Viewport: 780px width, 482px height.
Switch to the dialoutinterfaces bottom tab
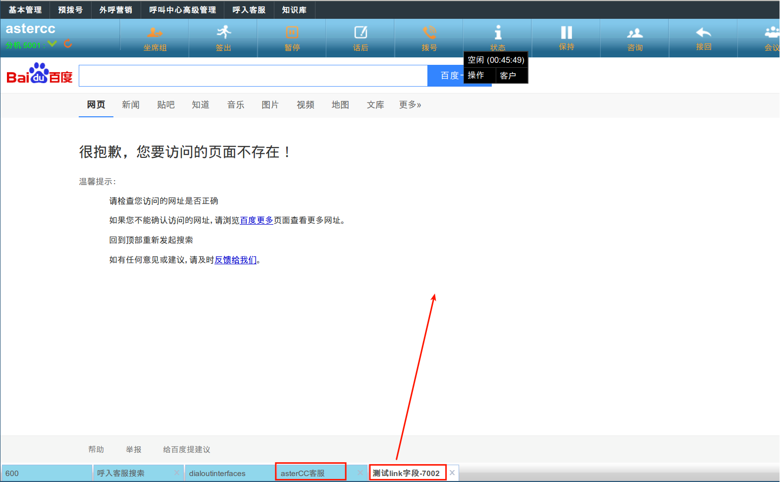(x=217, y=473)
